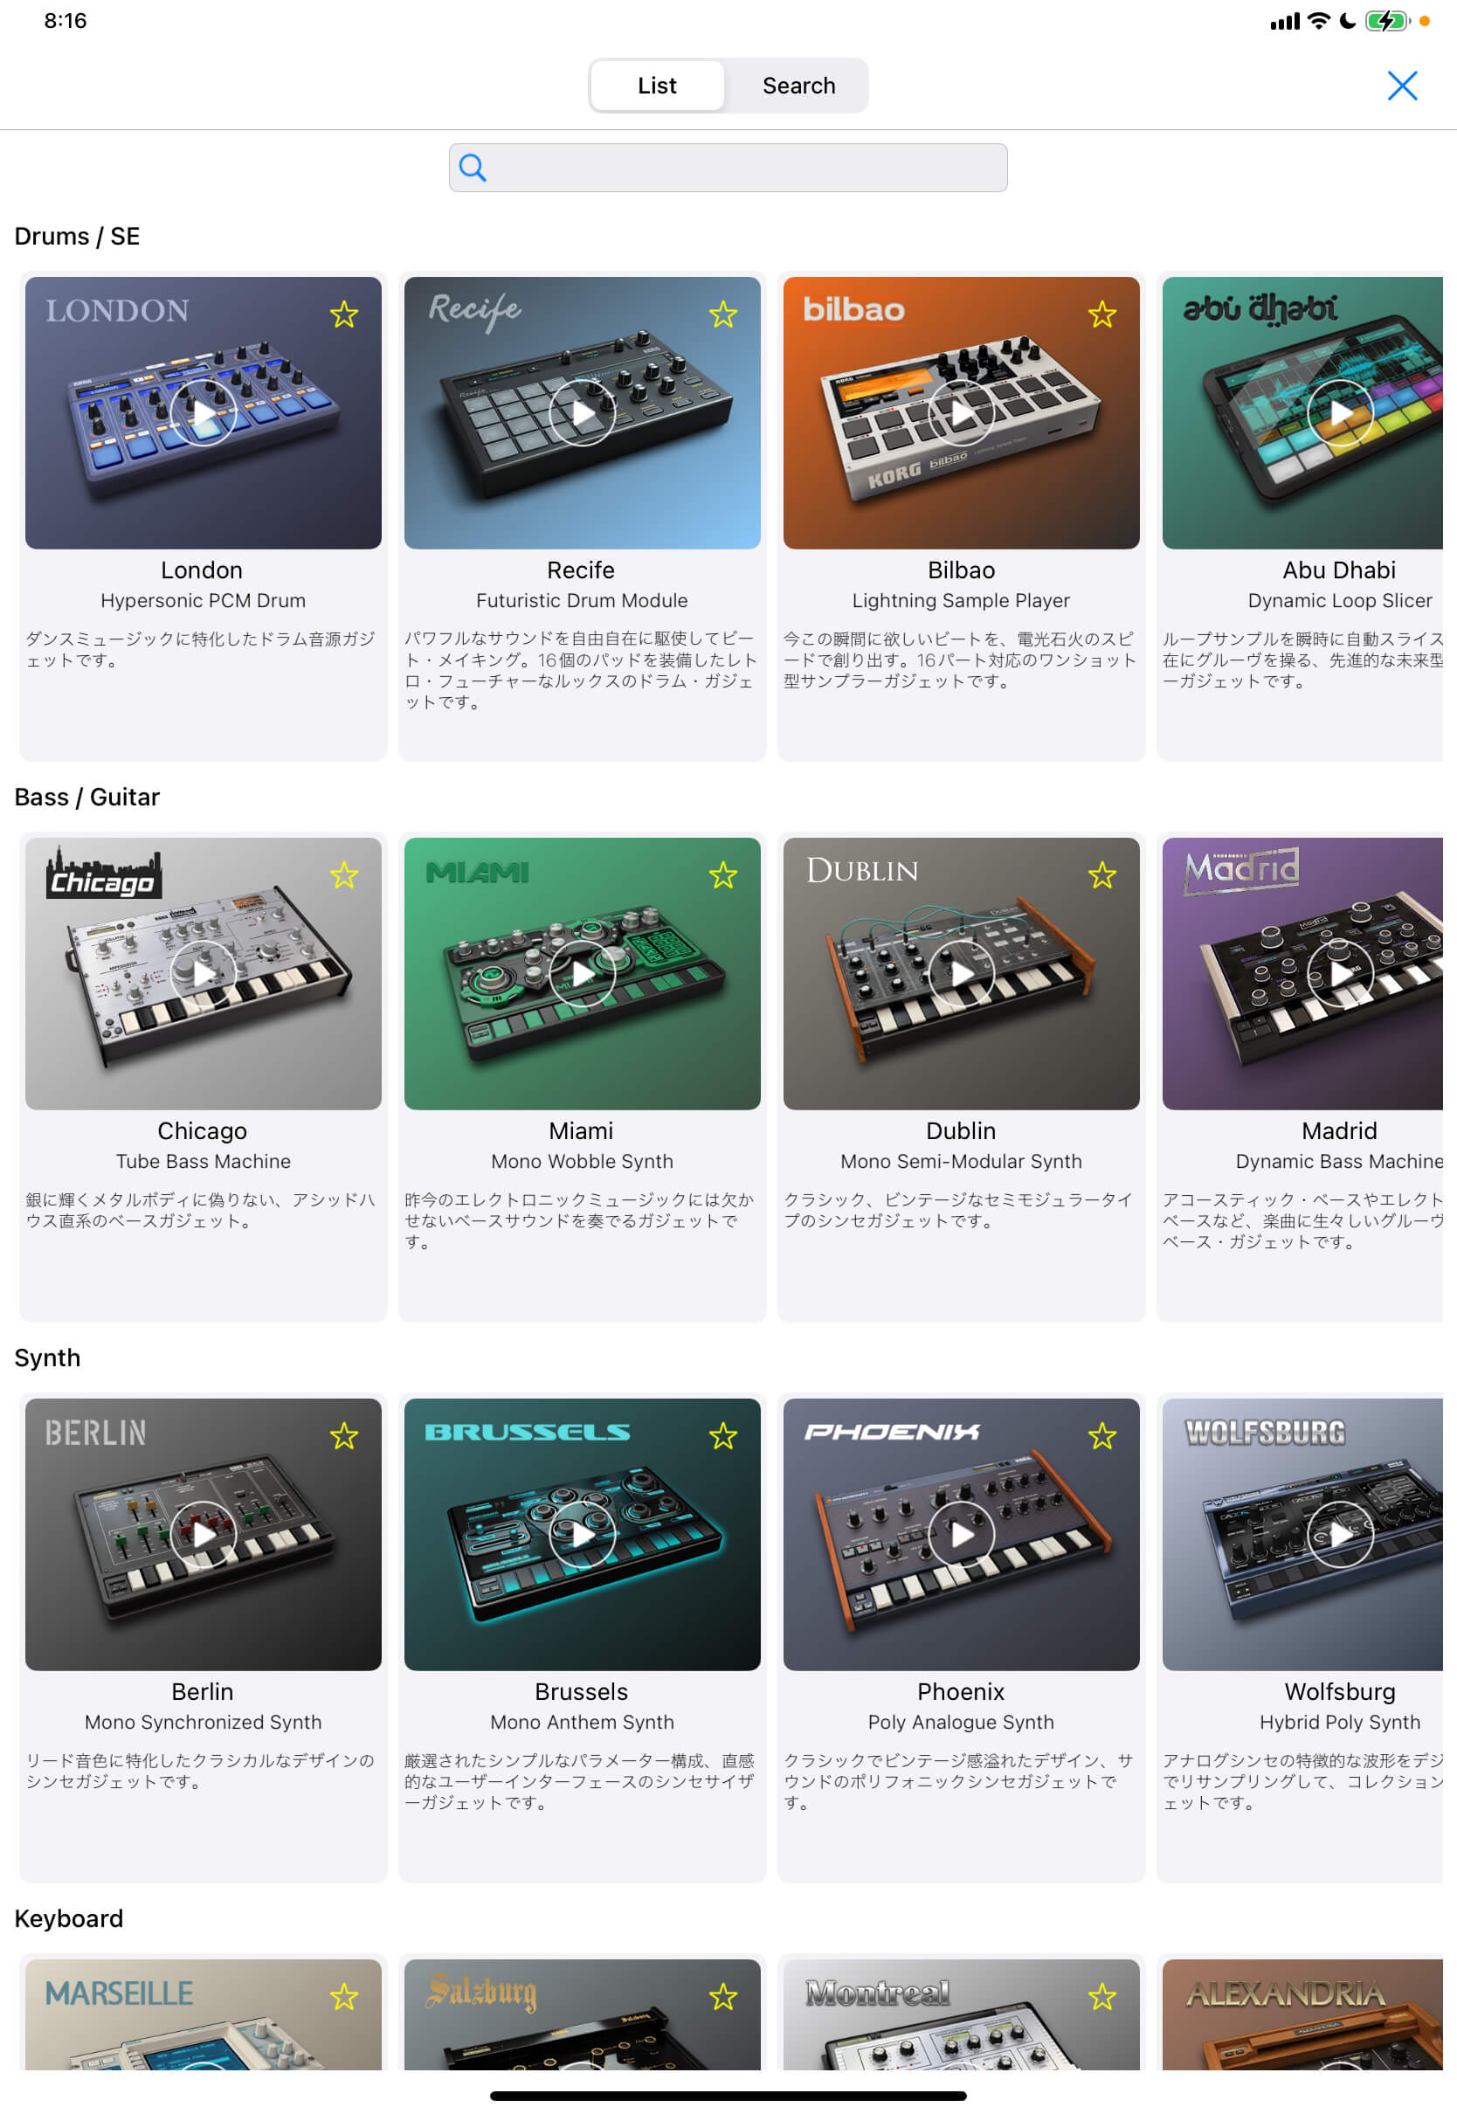Toggle favorite star on Chicago
The width and height of the screenshot is (1457, 2114).
click(x=344, y=875)
